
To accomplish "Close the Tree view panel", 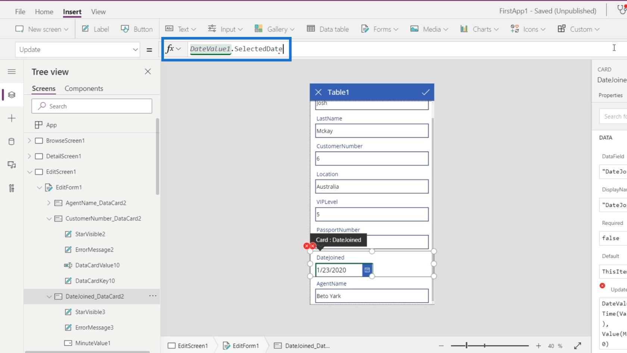I will tap(148, 71).
